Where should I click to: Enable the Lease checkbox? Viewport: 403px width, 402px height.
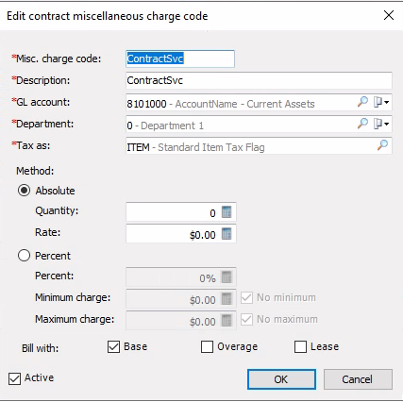tap(300, 346)
